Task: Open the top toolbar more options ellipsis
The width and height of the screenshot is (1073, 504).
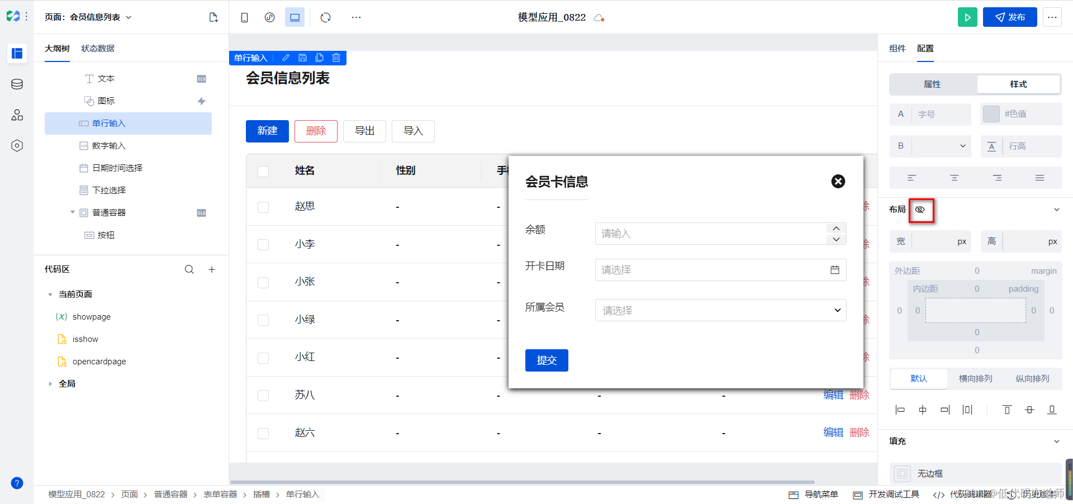Action: [356, 17]
